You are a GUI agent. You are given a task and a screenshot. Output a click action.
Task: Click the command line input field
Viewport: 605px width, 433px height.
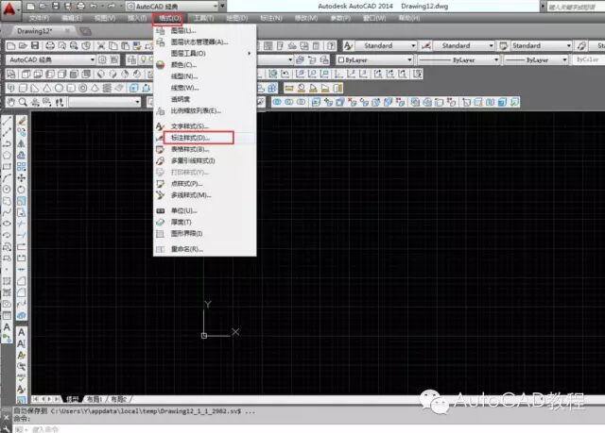click(309, 429)
